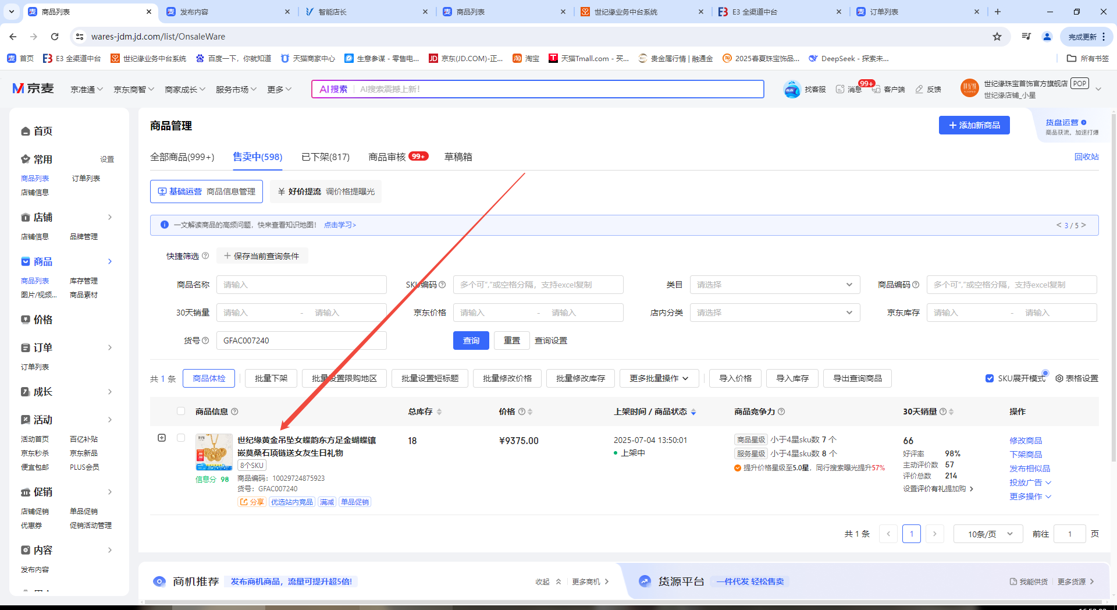The image size is (1117, 610).
Task: Sort by 总库存 column sort icon
Action: (x=439, y=412)
